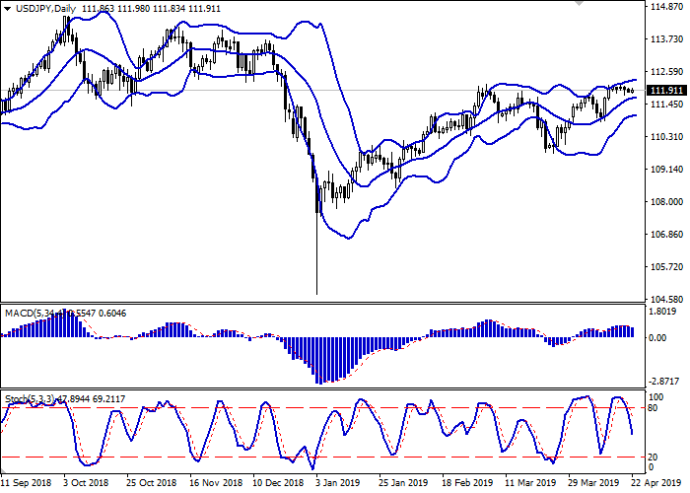The image size is (690, 493).
Task: Select the 16 Nov 2018 date marker
Action: pos(215,484)
